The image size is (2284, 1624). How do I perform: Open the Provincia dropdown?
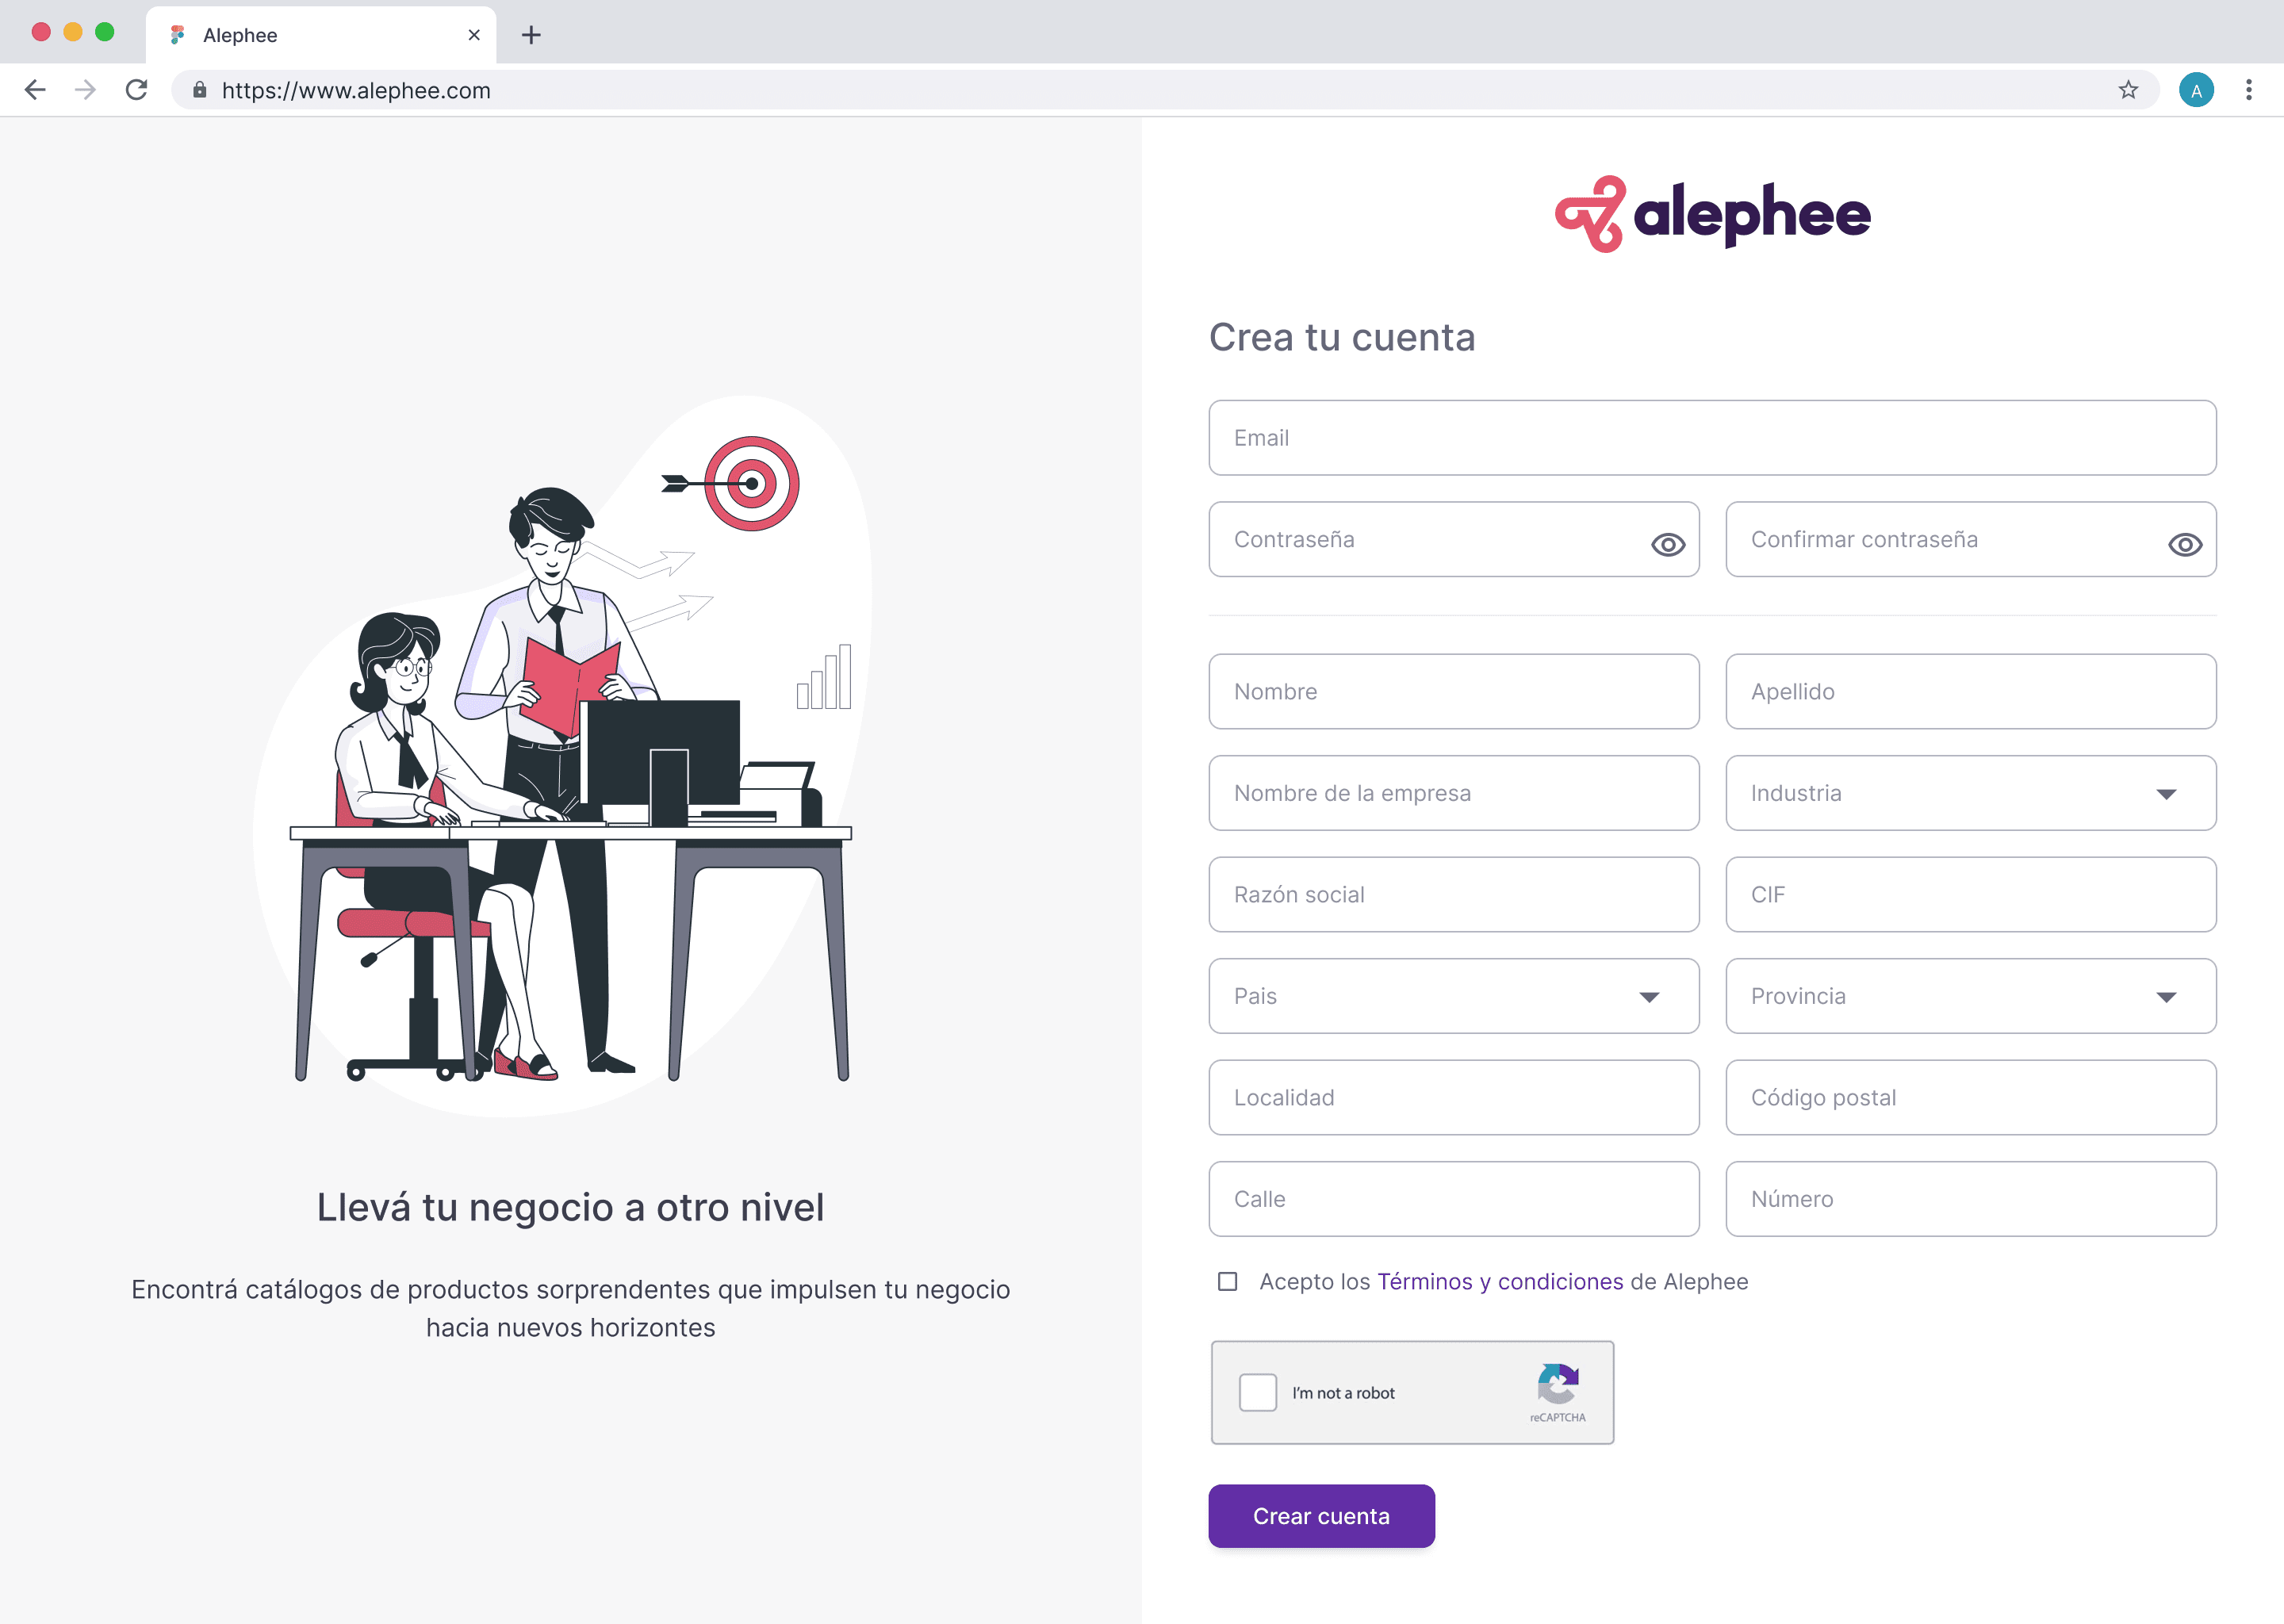tap(1970, 996)
